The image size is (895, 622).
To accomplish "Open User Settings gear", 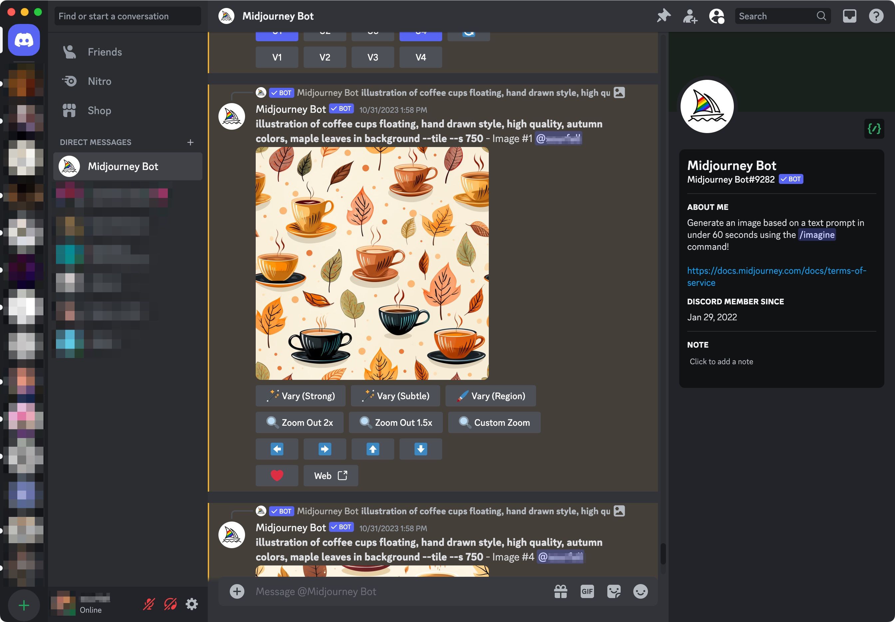I will [x=192, y=604].
